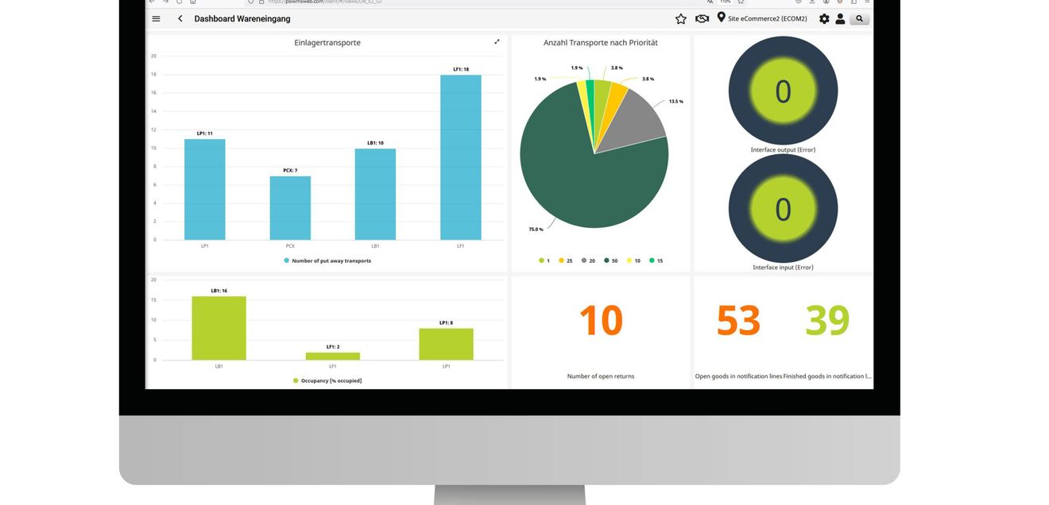Toggle priority 25 legend in the pie chart
1049x505 pixels.
point(566,260)
